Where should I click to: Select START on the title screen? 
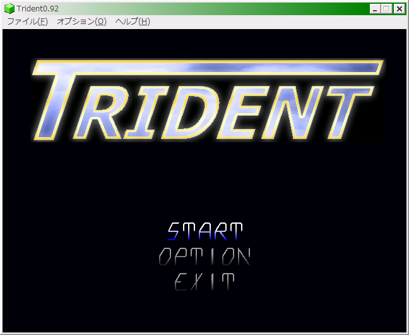point(204,231)
